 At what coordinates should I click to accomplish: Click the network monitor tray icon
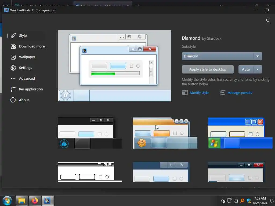click(x=229, y=201)
